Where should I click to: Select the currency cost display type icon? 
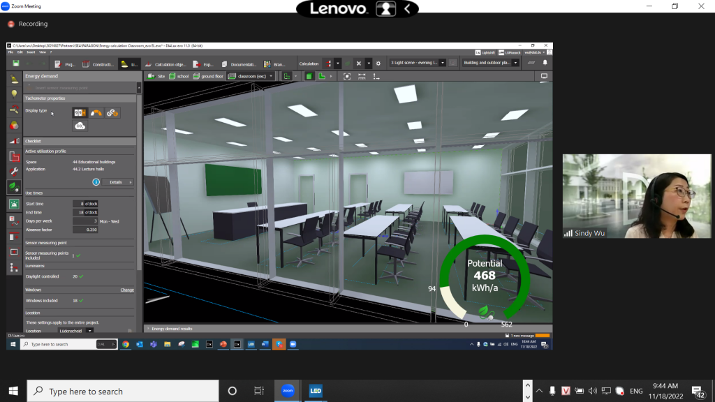click(x=112, y=112)
